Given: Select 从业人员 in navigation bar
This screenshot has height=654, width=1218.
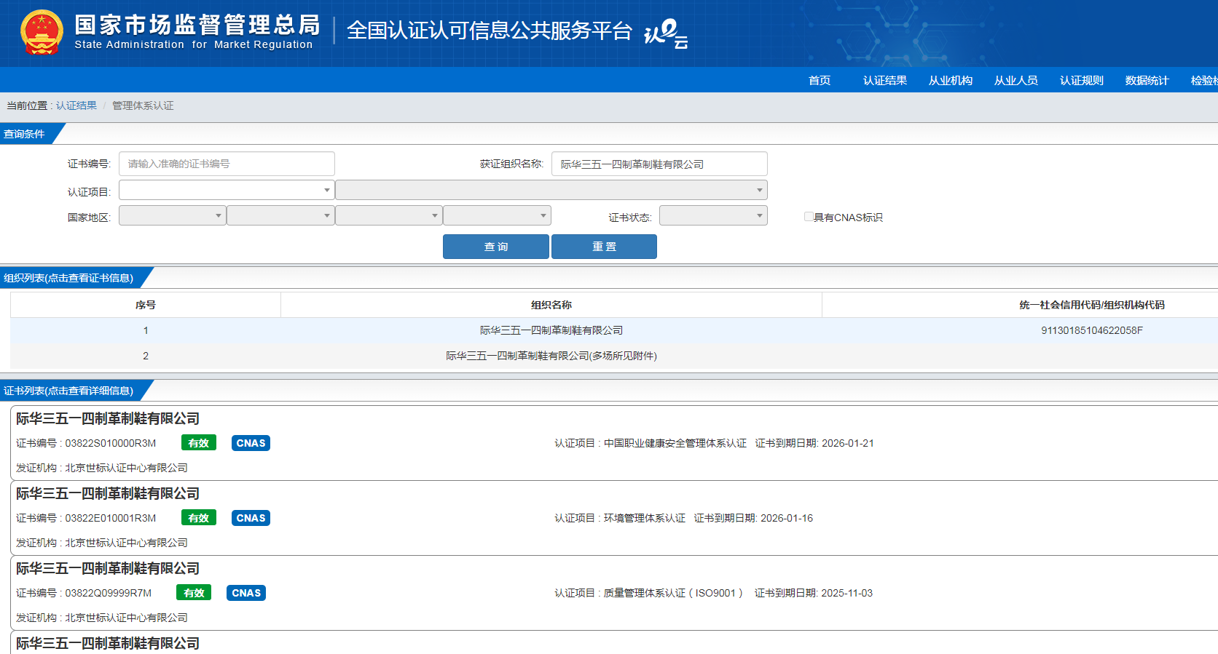Looking at the screenshot, I should [x=1016, y=80].
